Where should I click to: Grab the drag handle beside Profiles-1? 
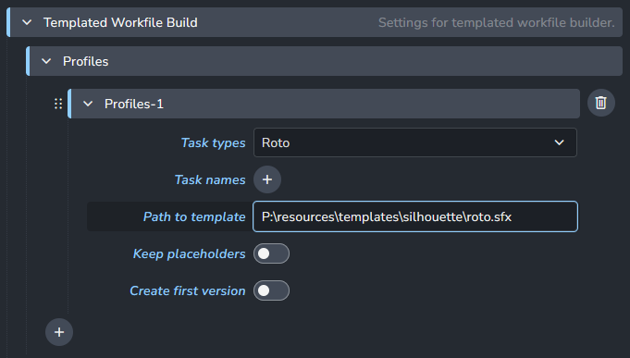click(58, 104)
